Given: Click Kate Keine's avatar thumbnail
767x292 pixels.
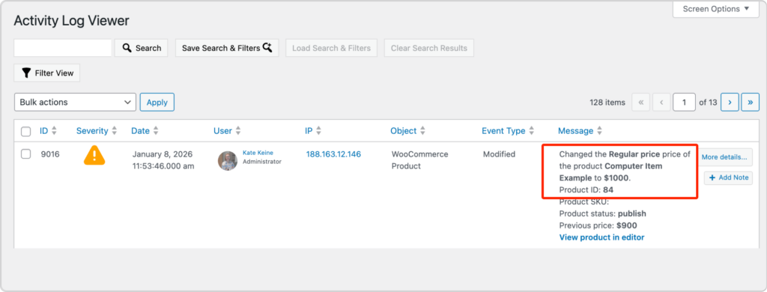Looking at the screenshot, I should tap(228, 160).
